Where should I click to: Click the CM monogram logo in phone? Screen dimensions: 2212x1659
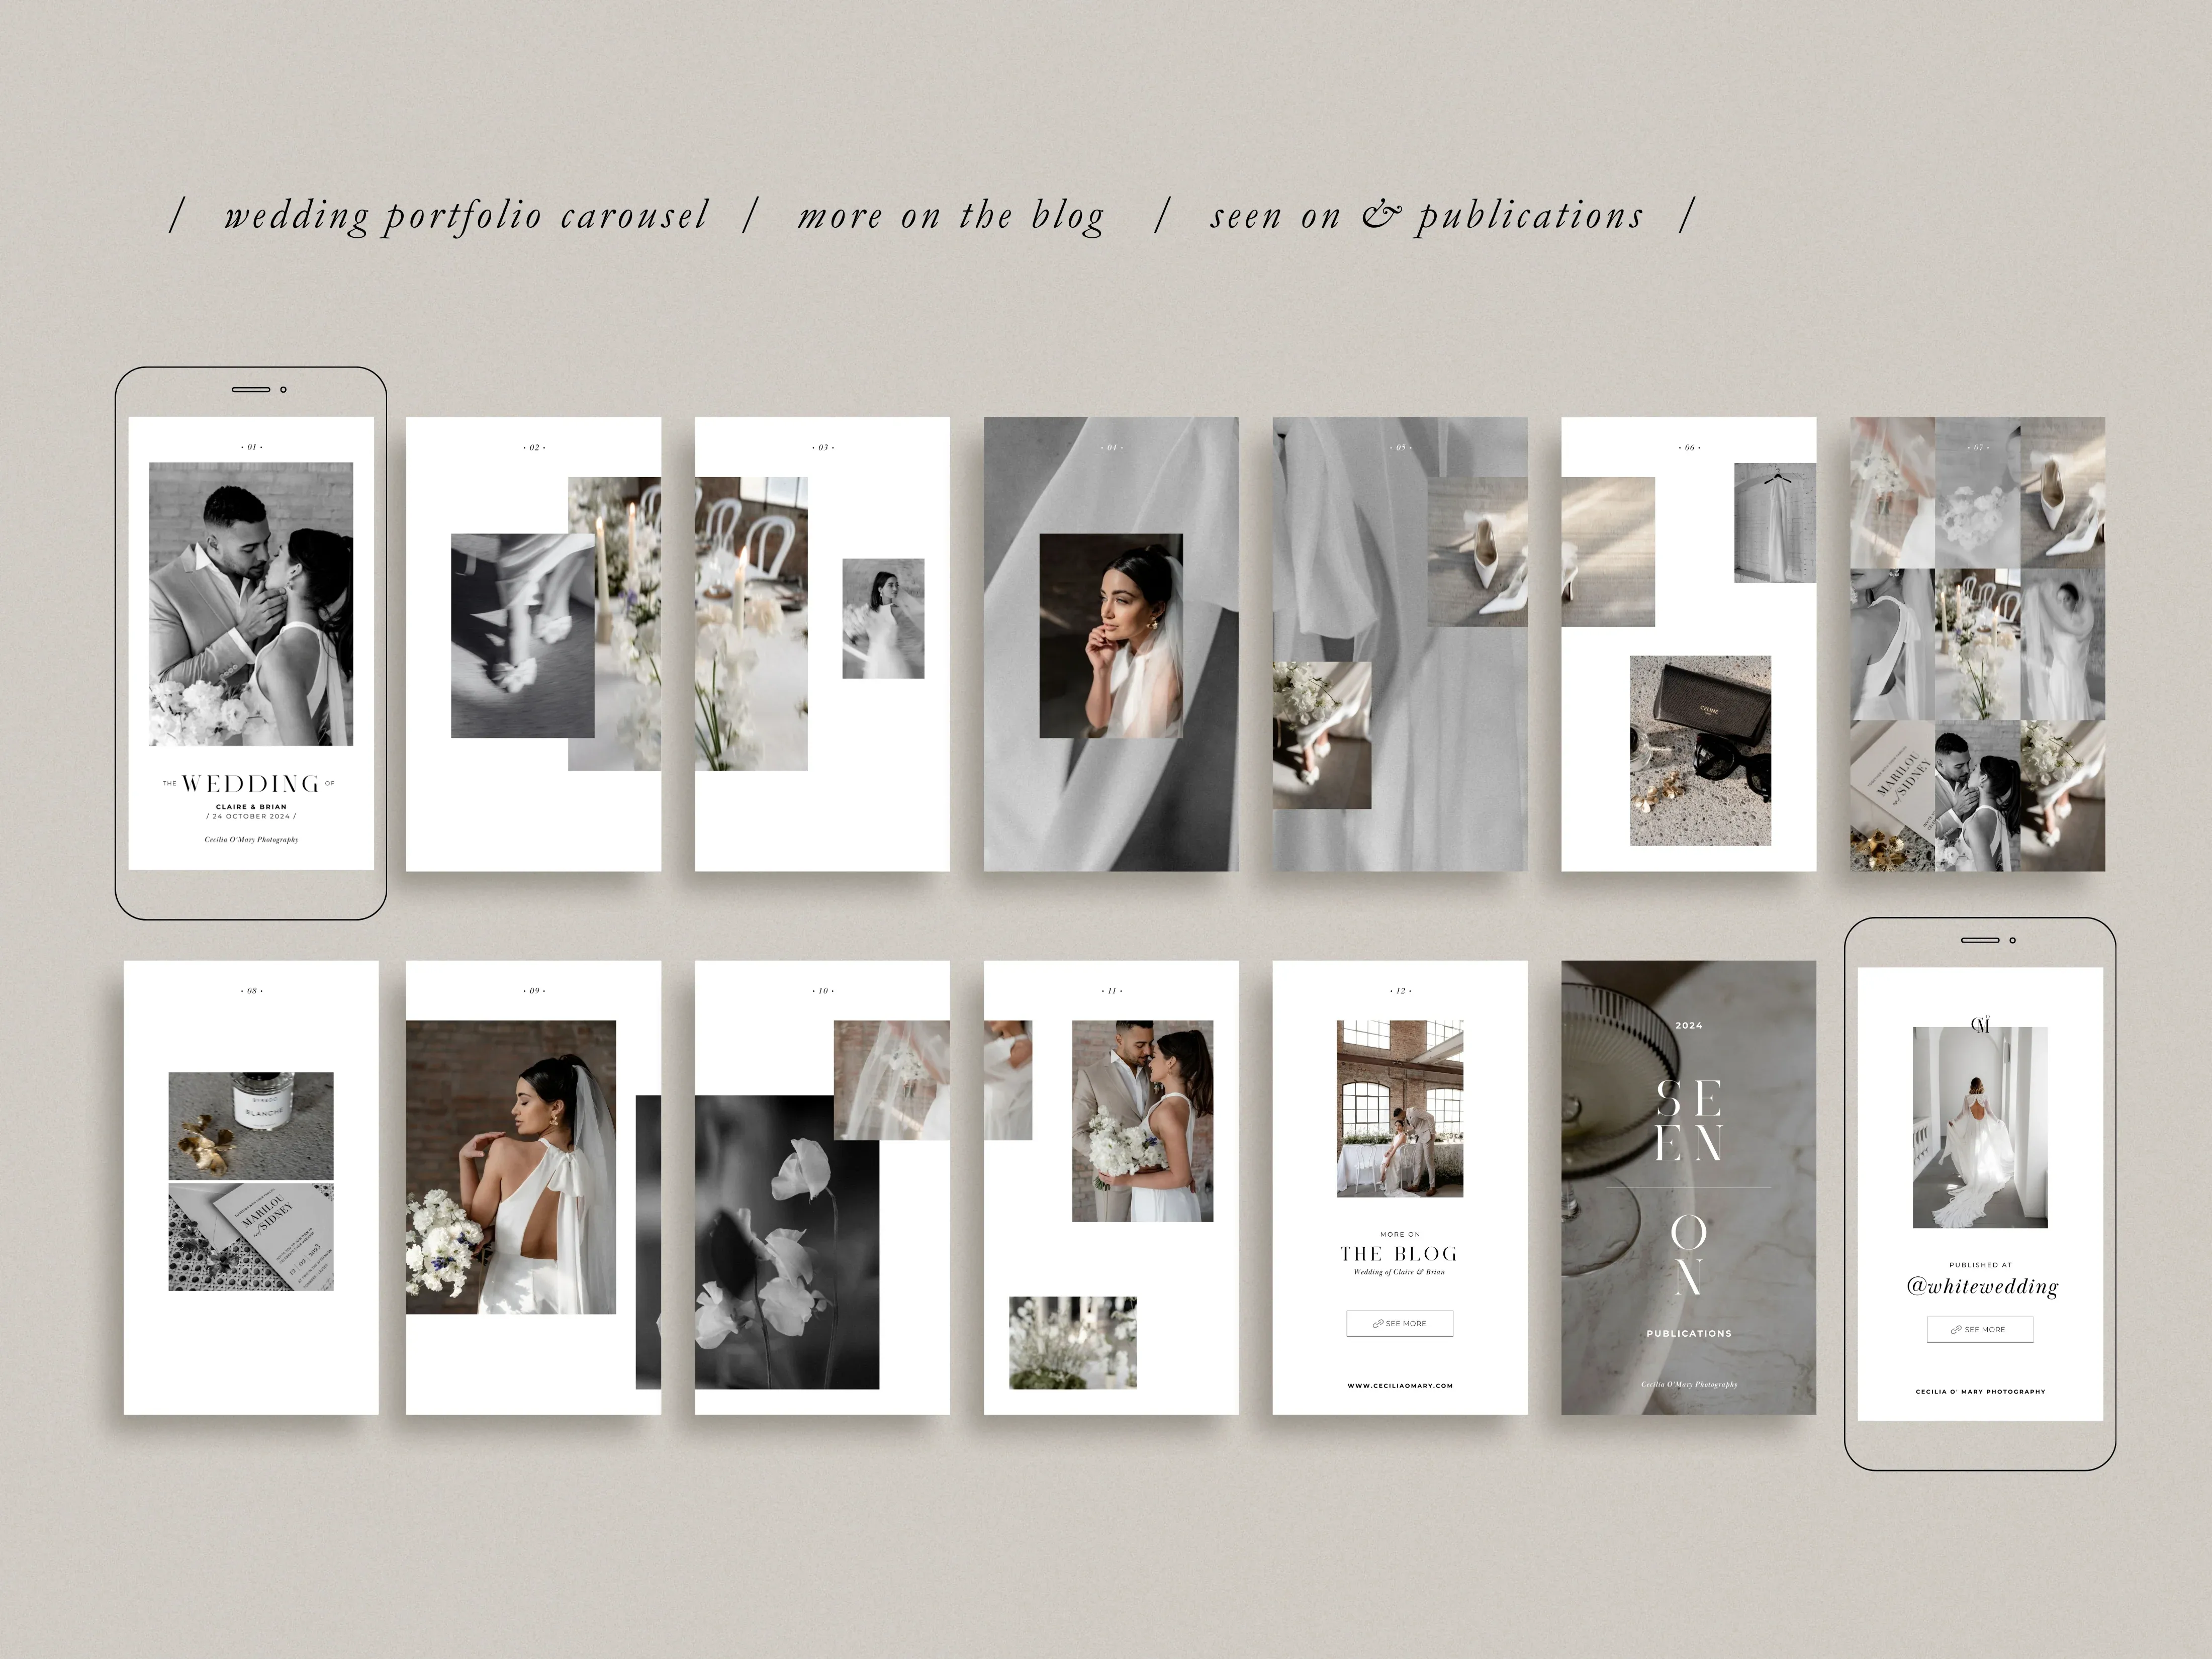1980,1024
